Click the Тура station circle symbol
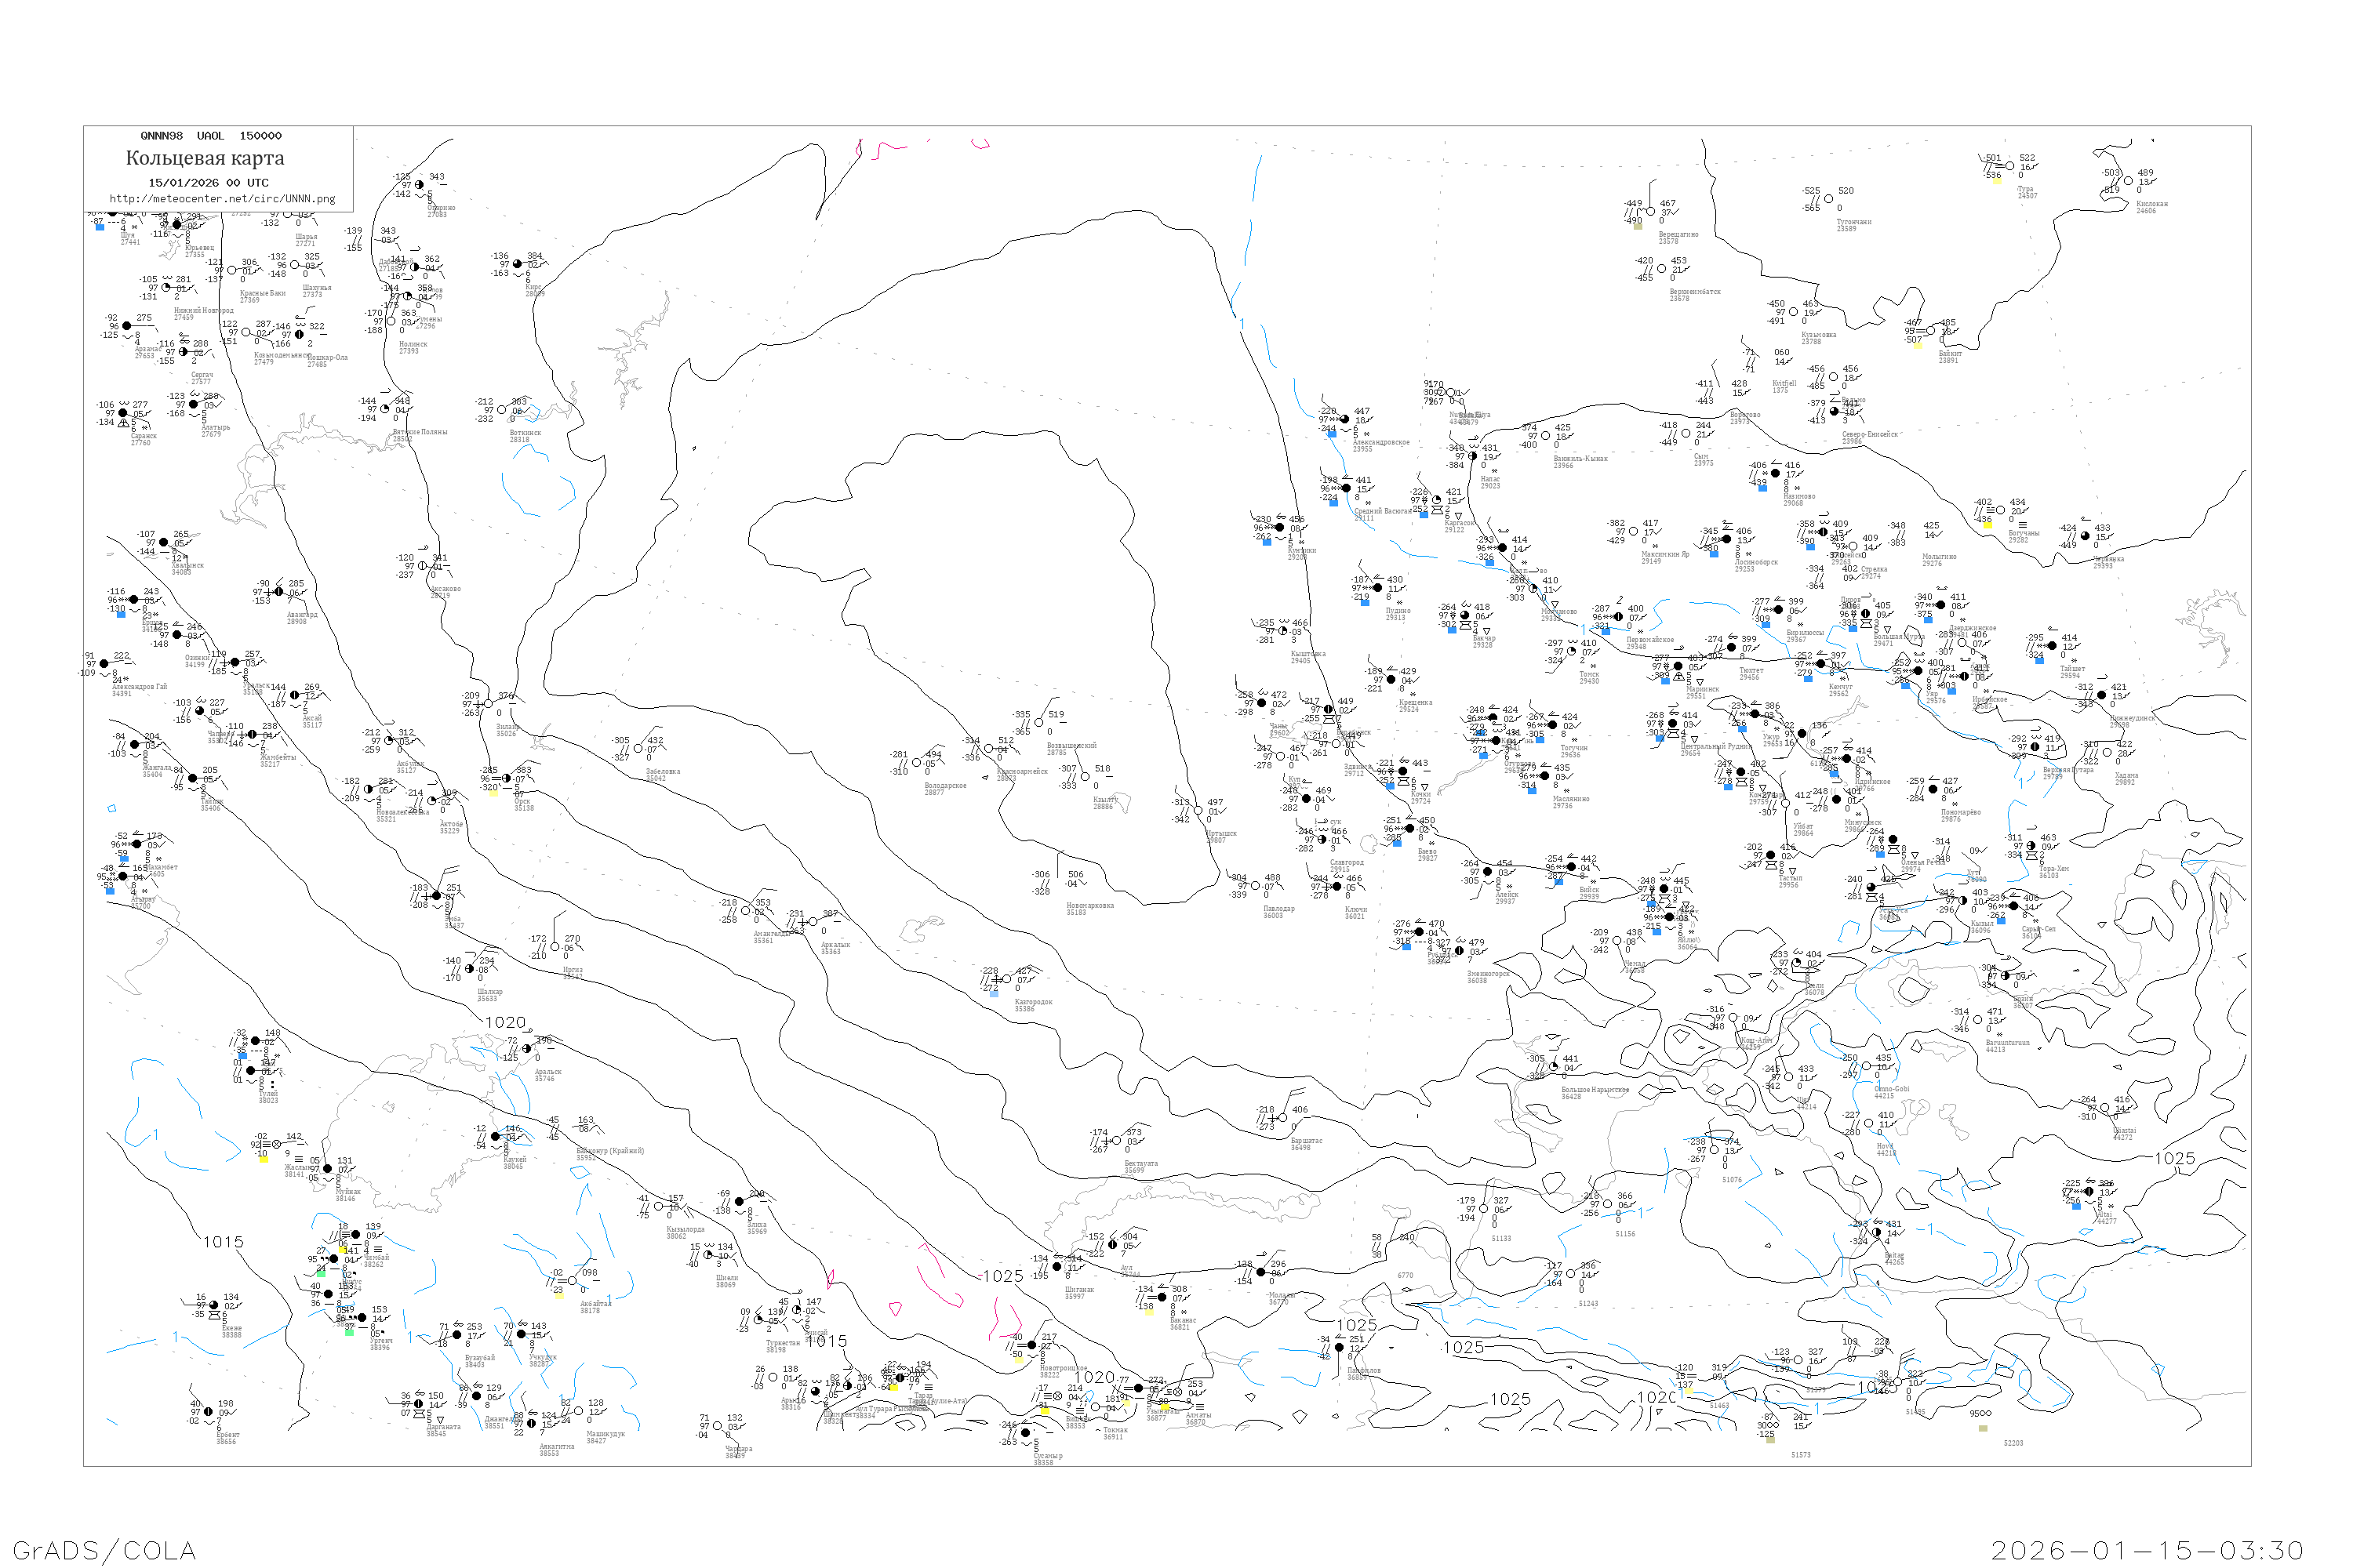 pyautogui.click(x=2009, y=166)
